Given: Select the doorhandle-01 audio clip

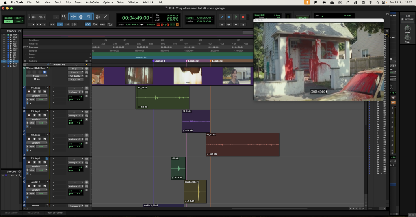Looking at the screenshot, I should [x=195, y=191].
